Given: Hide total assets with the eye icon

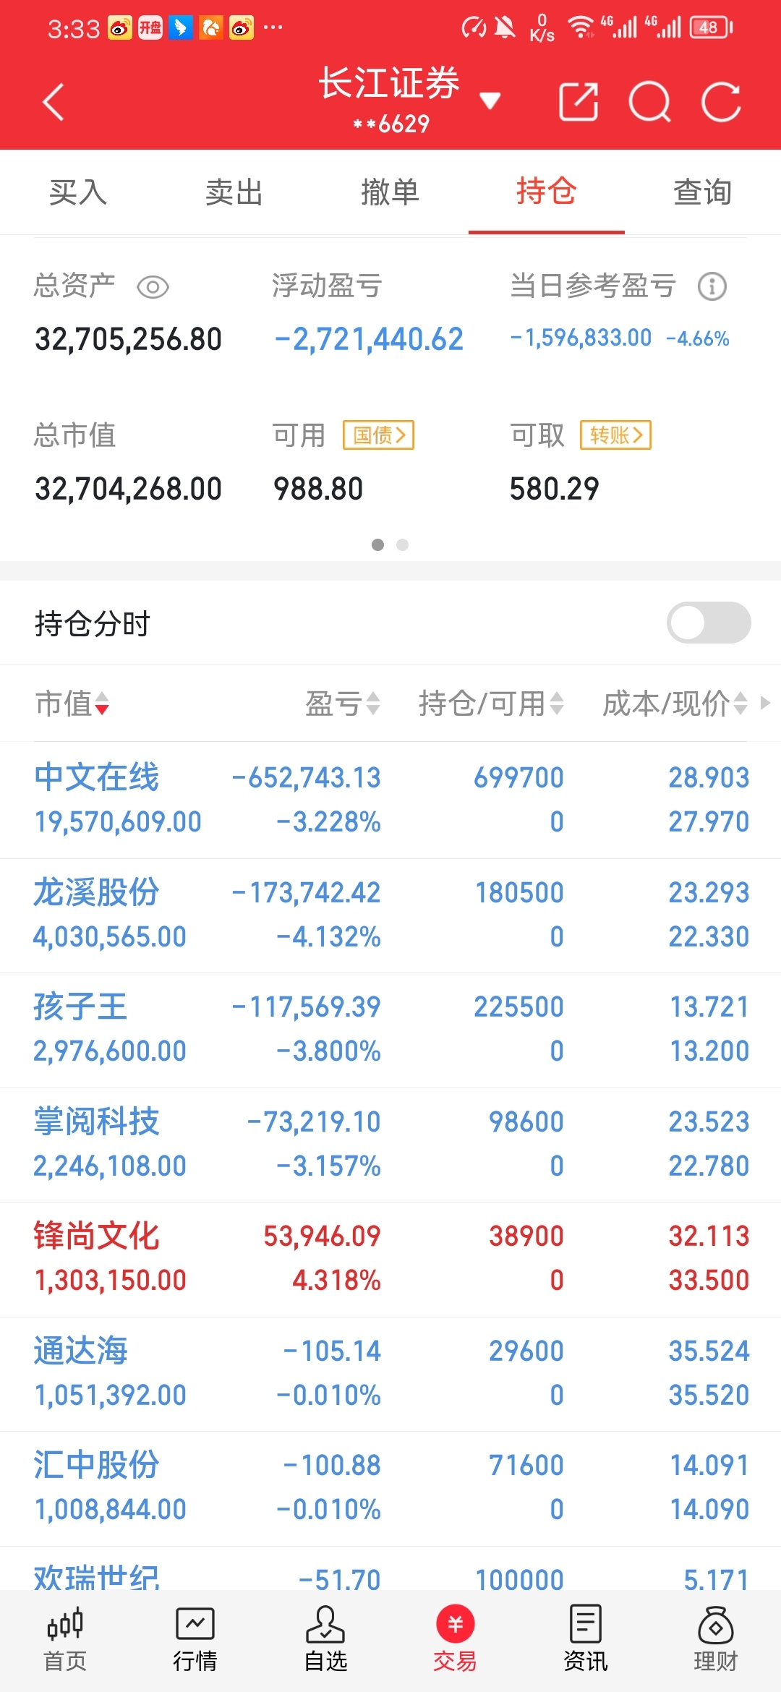Looking at the screenshot, I should pyautogui.click(x=153, y=287).
